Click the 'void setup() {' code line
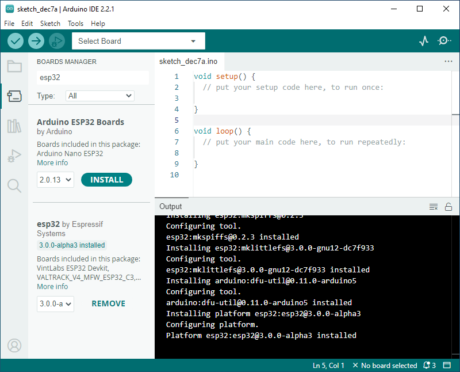Viewport: 460px width, 372px height. tap(224, 77)
